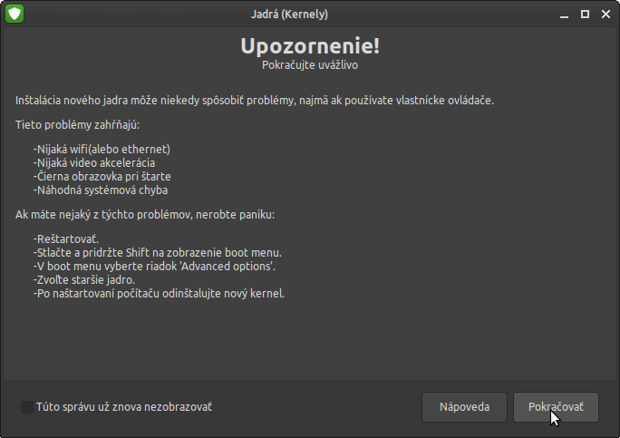Click the 'Nijaká wifi(alebo ethernet)' line
This screenshot has width=620, height=438.
102,150
